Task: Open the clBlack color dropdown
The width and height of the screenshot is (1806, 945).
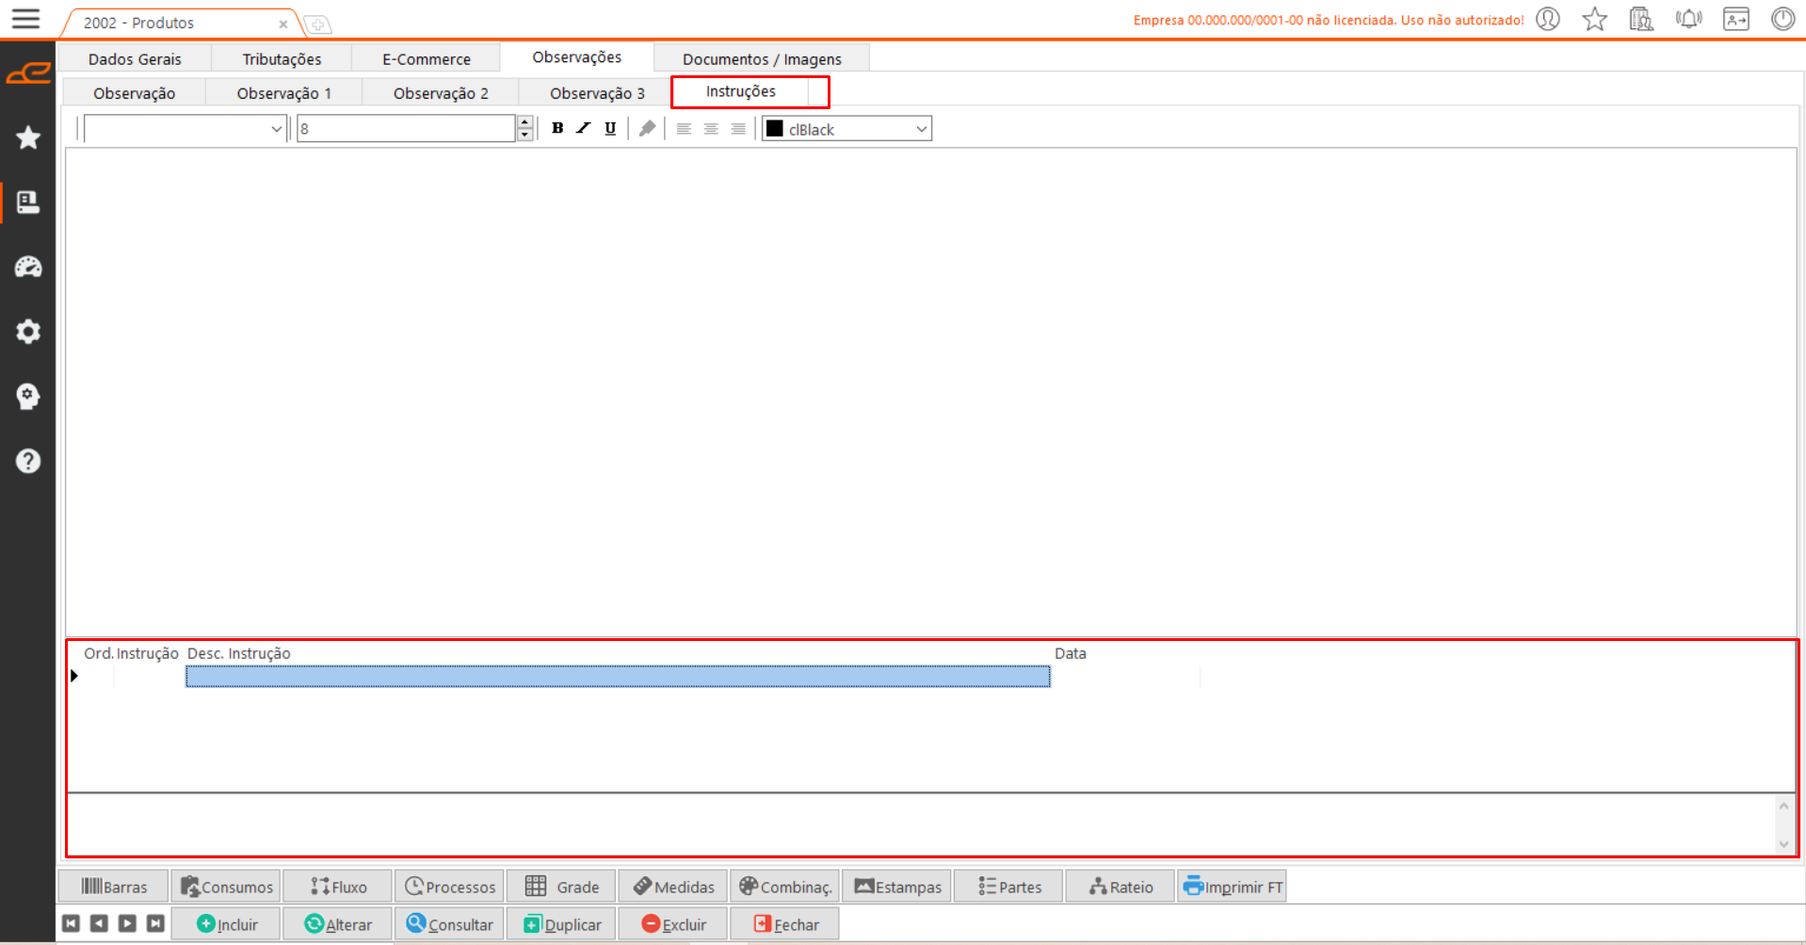Action: [921, 129]
